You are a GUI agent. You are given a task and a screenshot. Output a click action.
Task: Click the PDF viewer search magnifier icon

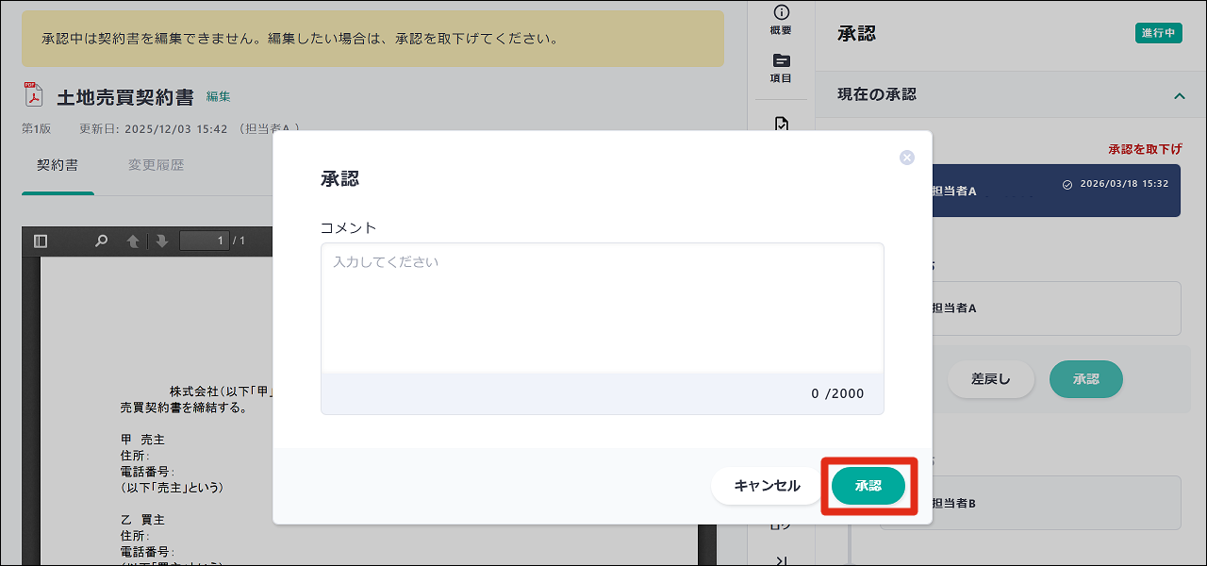click(x=102, y=241)
